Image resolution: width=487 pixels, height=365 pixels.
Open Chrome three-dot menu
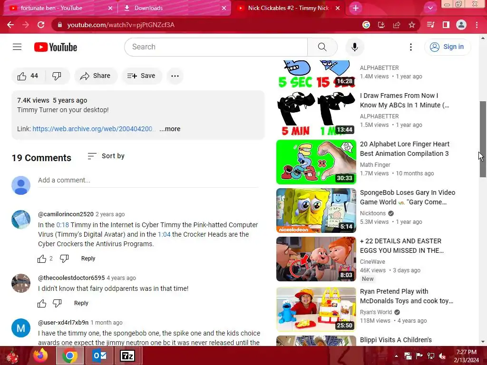[x=477, y=25]
